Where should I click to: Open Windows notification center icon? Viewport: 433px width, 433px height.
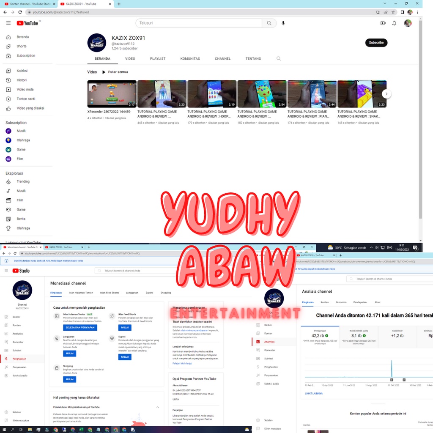coord(415,248)
